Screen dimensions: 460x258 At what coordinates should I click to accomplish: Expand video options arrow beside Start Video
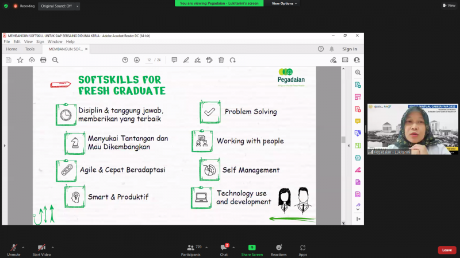pyautogui.click(x=53, y=247)
